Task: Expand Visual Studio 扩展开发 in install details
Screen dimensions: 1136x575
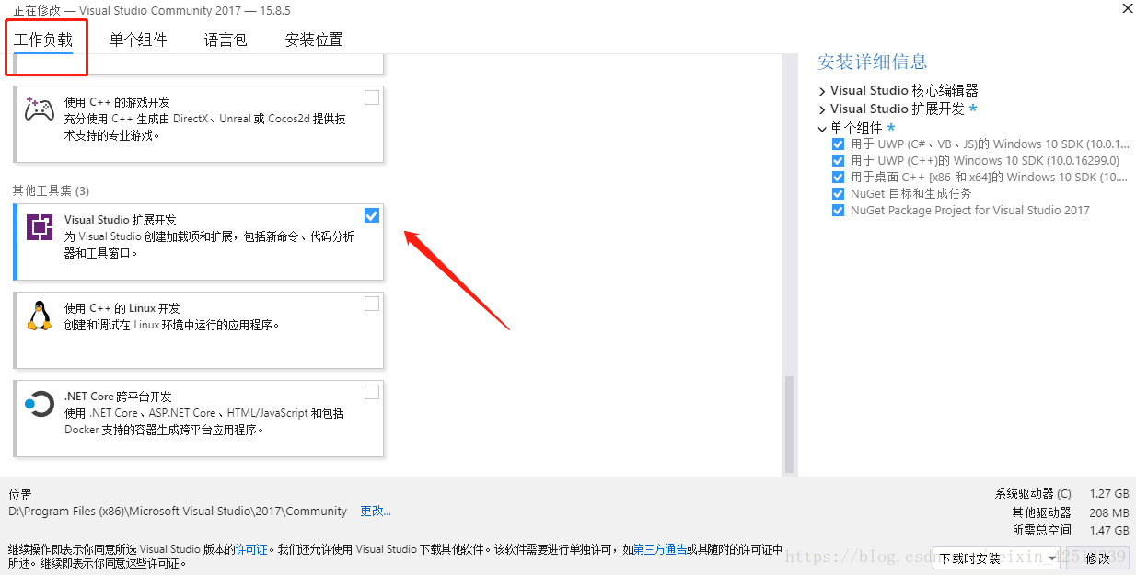Action: 822,109
